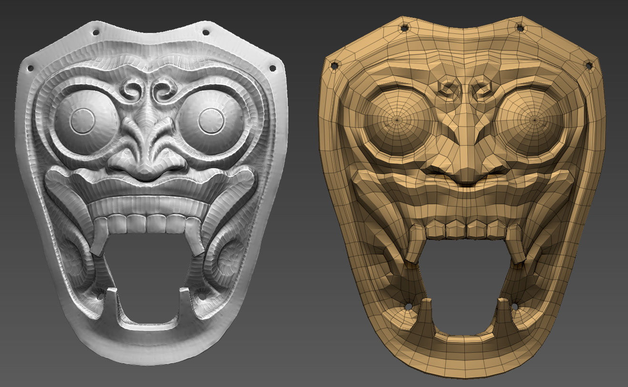Select the left brow spiral on the wireframe mask

click(x=448, y=88)
